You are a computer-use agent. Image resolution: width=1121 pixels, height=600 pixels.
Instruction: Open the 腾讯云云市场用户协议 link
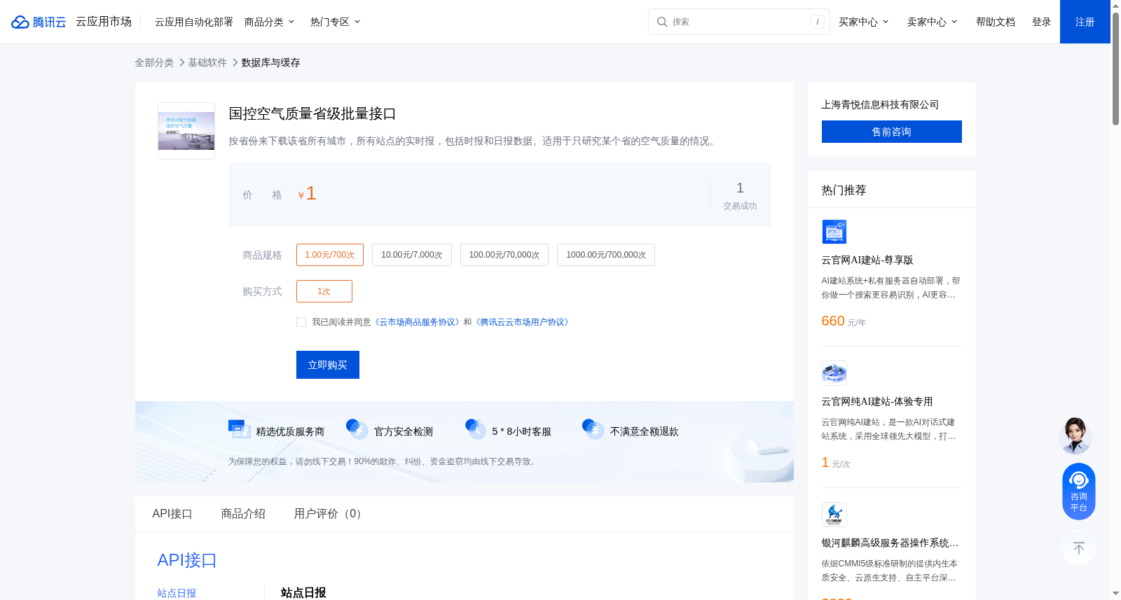click(523, 322)
